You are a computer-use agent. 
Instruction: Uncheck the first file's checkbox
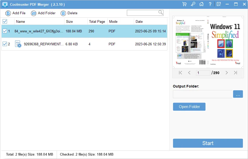click(x=5, y=31)
